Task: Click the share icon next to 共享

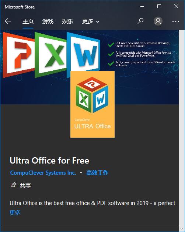Action: pyautogui.click(x=13, y=185)
